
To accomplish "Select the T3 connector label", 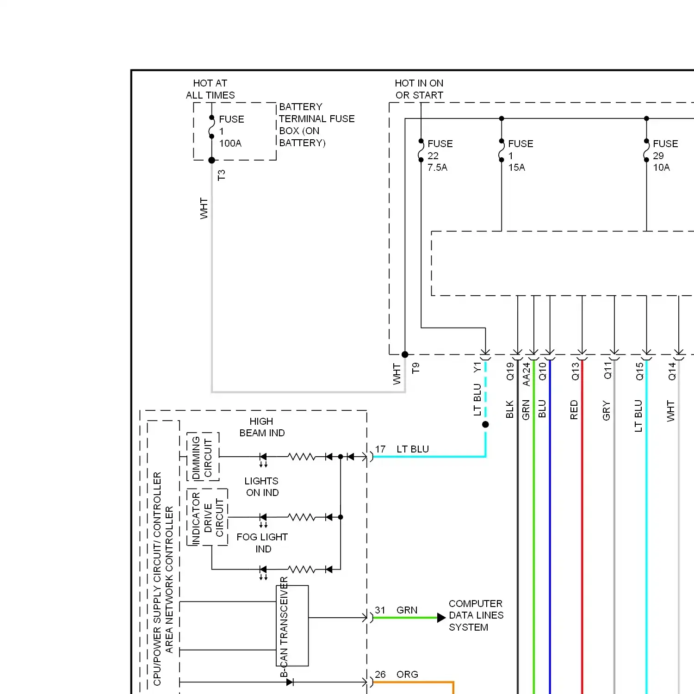I will pos(221,175).
